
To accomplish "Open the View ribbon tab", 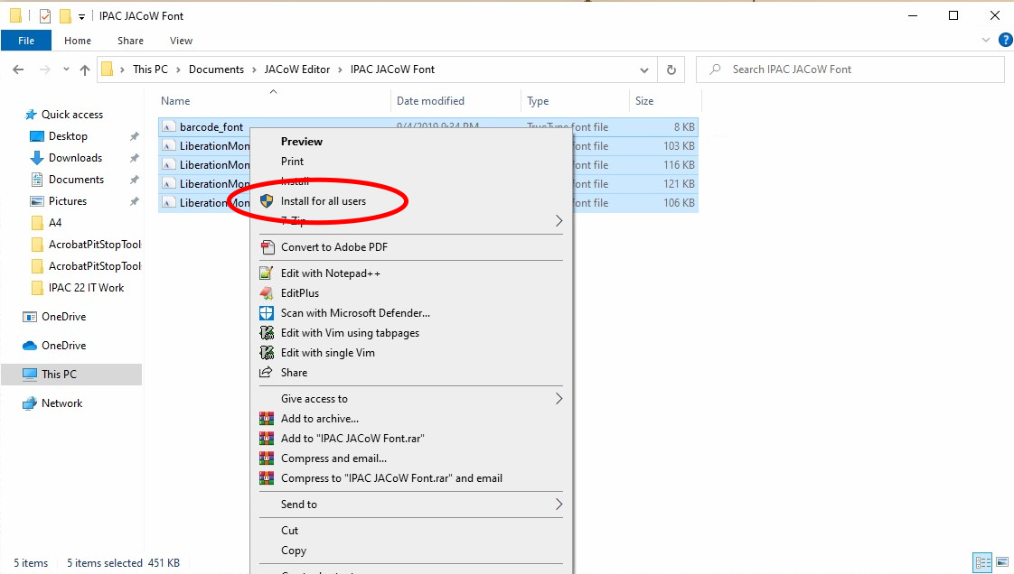I will click(x=181, y=41).
